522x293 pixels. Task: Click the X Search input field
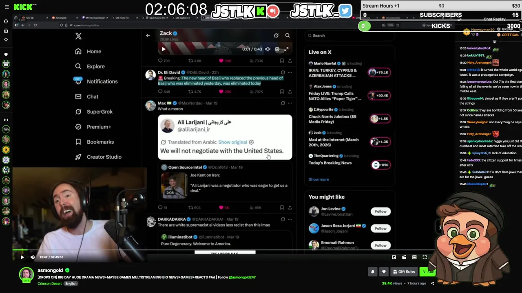[350, 35]
